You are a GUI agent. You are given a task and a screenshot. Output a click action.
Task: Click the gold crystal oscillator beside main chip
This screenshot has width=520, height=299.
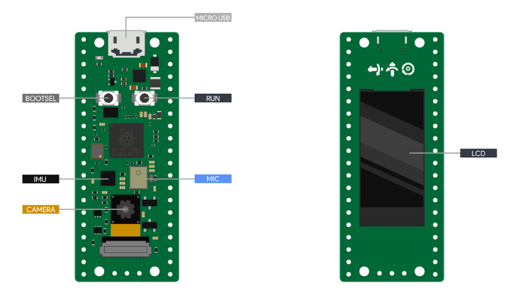click(97, 152)
